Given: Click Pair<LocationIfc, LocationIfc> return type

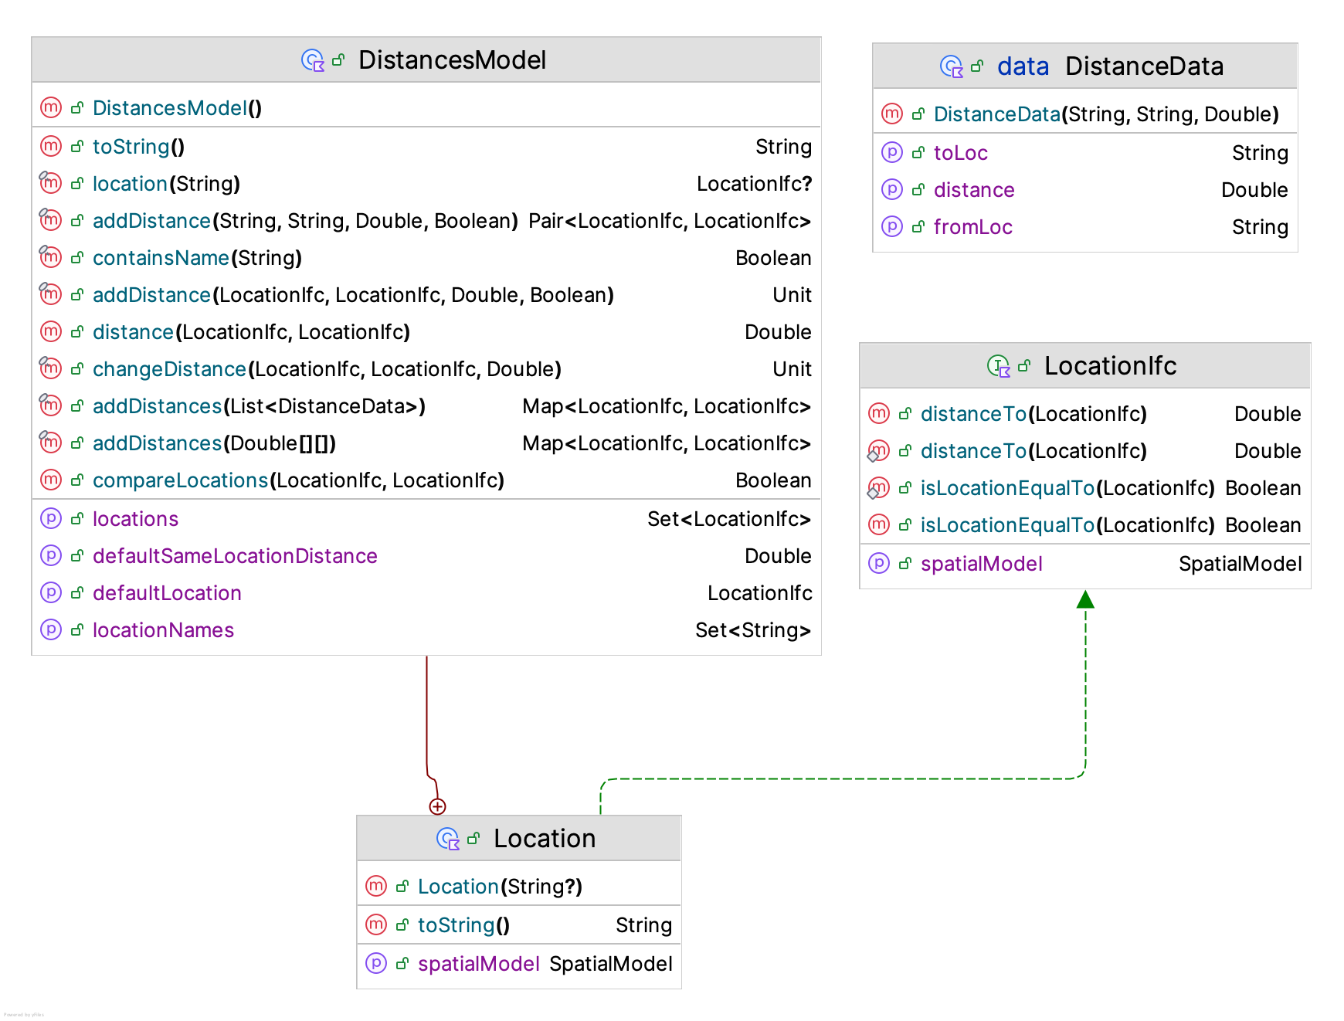Looking at the screenshot, I should tap(670, 221).
